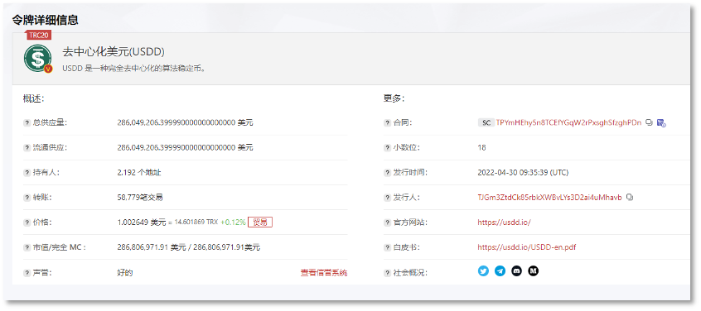Click the 贸易 trade button
The image size is (701, 311).
pos(259,222)
